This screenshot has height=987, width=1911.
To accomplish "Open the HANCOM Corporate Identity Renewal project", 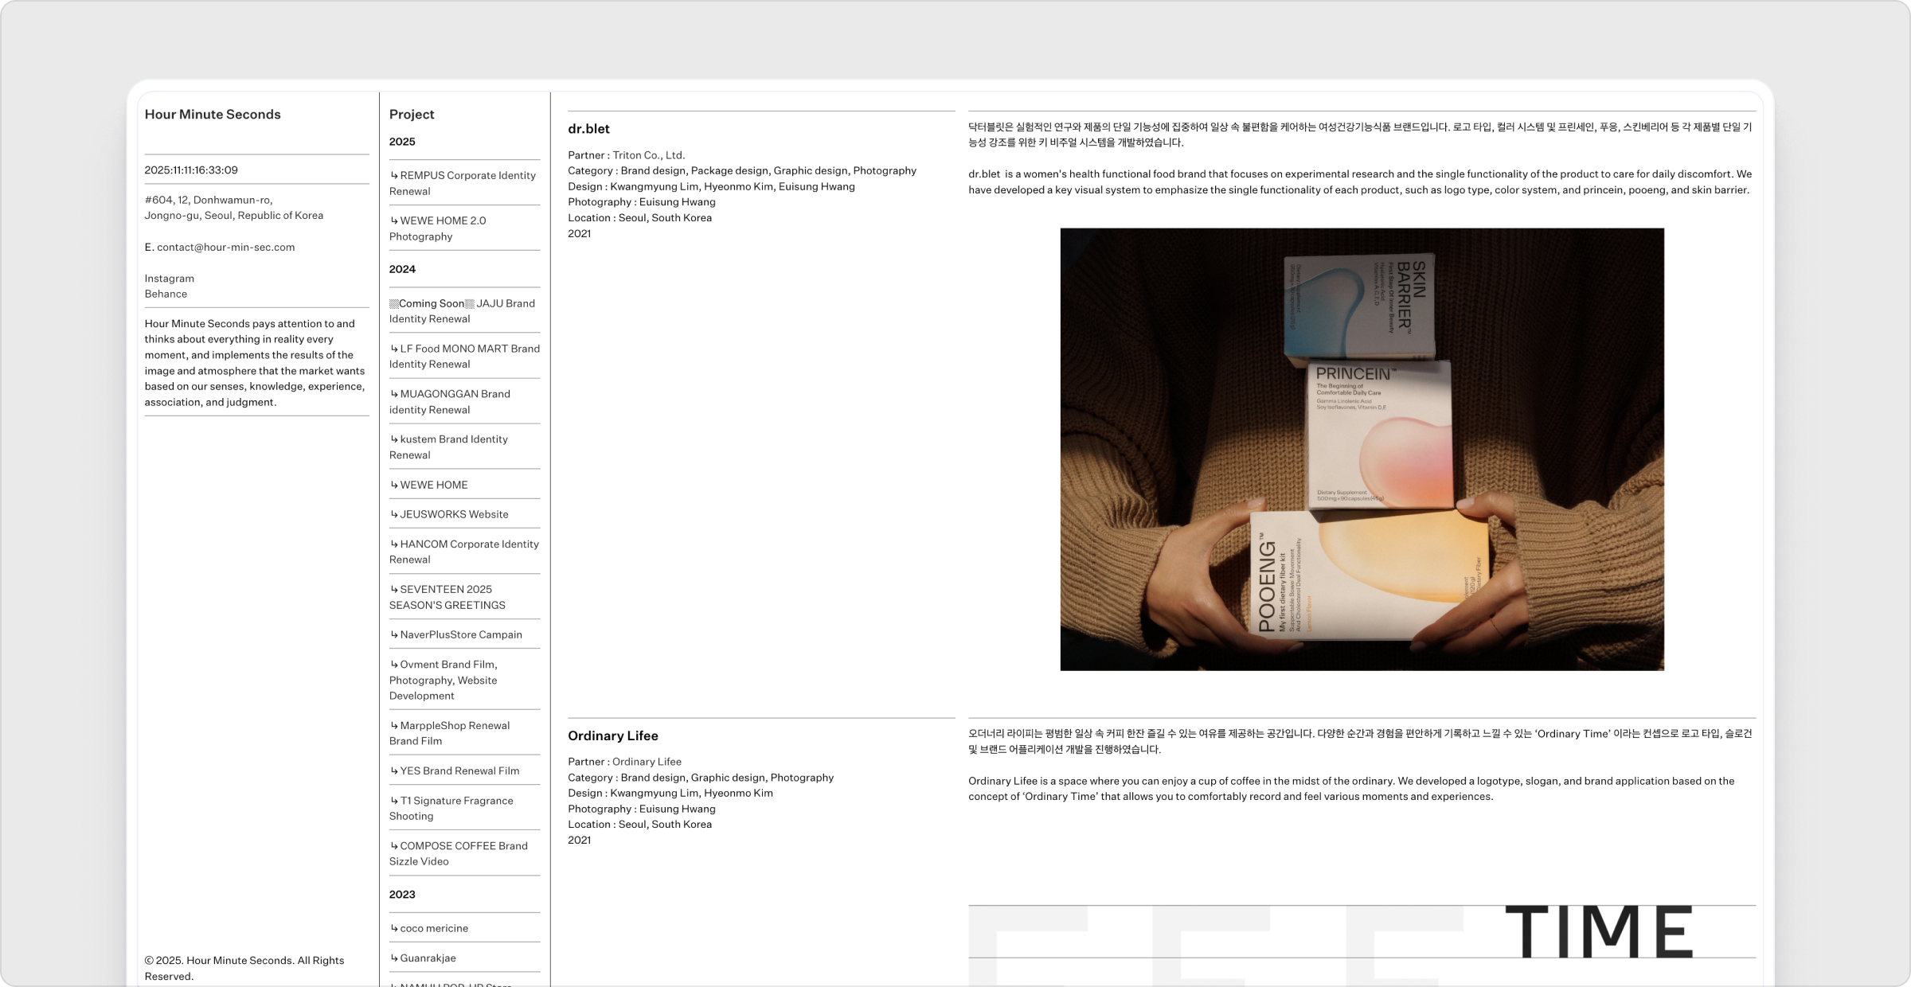I will click(464, 552).
